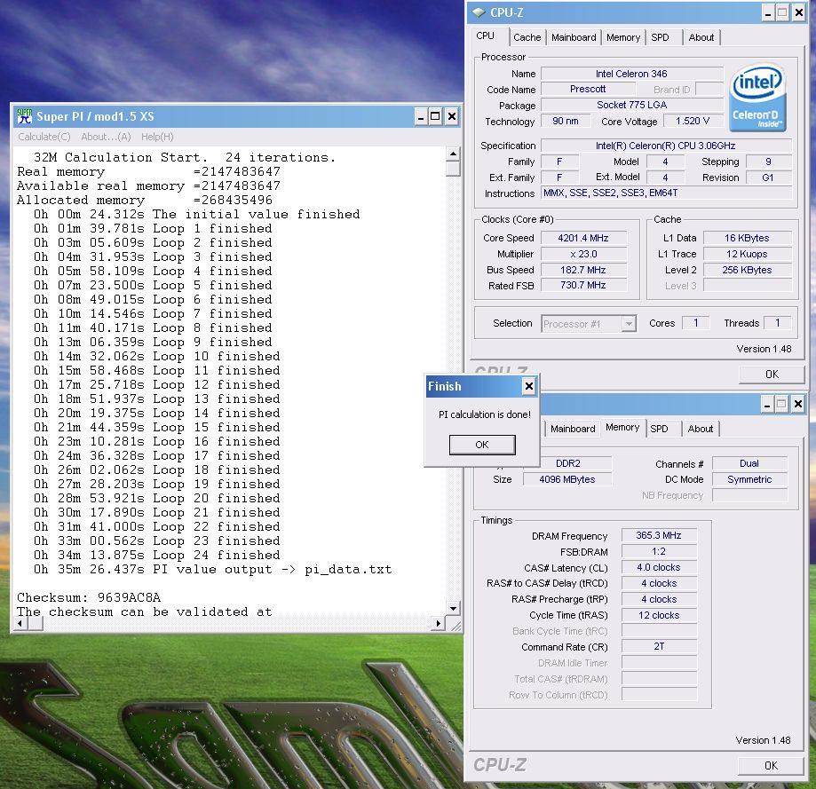Click the Command Rate 2T value
The height and width of the screenshot is (789, 816).
[659, 646]
